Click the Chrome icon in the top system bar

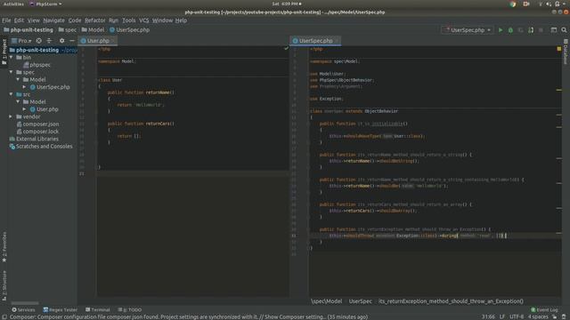point(513,4)
